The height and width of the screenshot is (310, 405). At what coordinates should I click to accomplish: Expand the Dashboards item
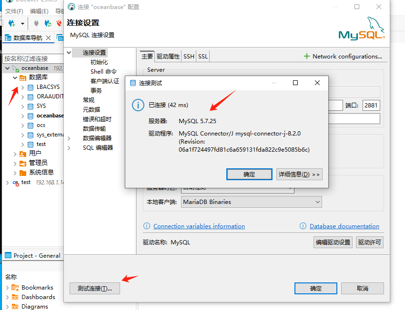(x=7, y=297)
